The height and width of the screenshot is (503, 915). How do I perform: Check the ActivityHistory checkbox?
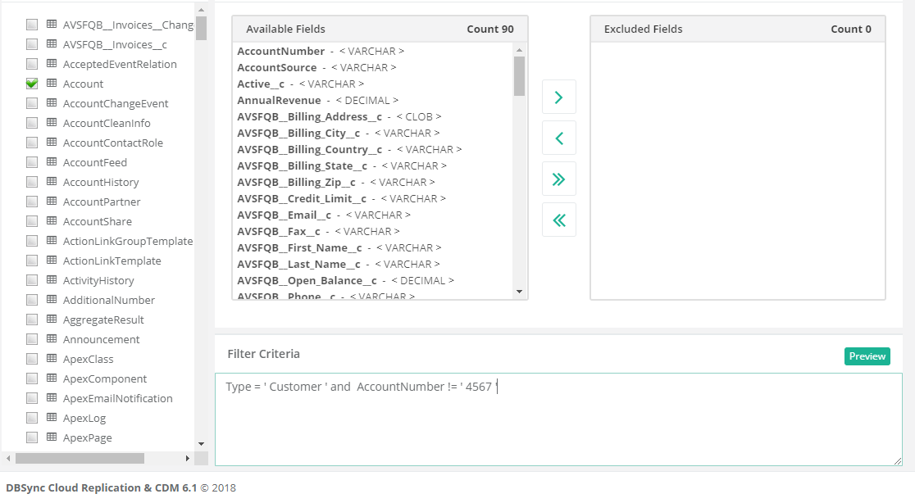pyautogui.click(x=32, y=280)
